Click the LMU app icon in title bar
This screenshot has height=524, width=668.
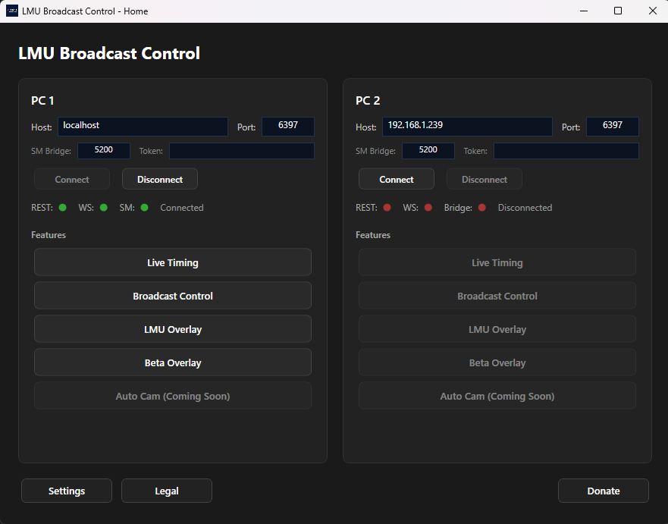[12, 11]
